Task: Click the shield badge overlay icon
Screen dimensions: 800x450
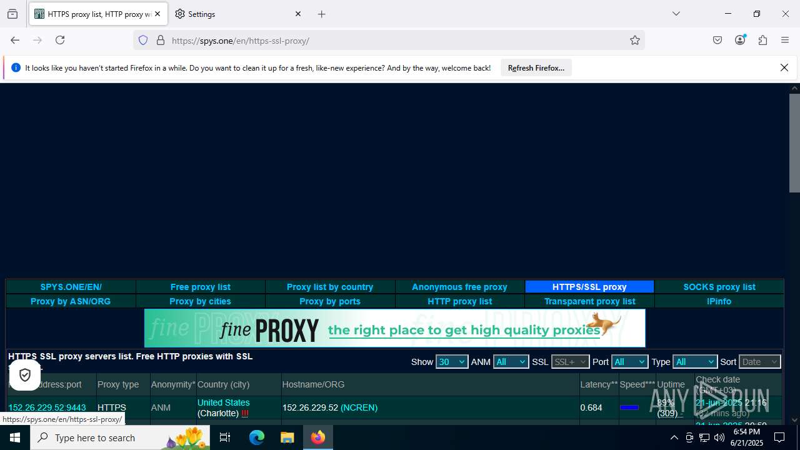Action: 25,375
